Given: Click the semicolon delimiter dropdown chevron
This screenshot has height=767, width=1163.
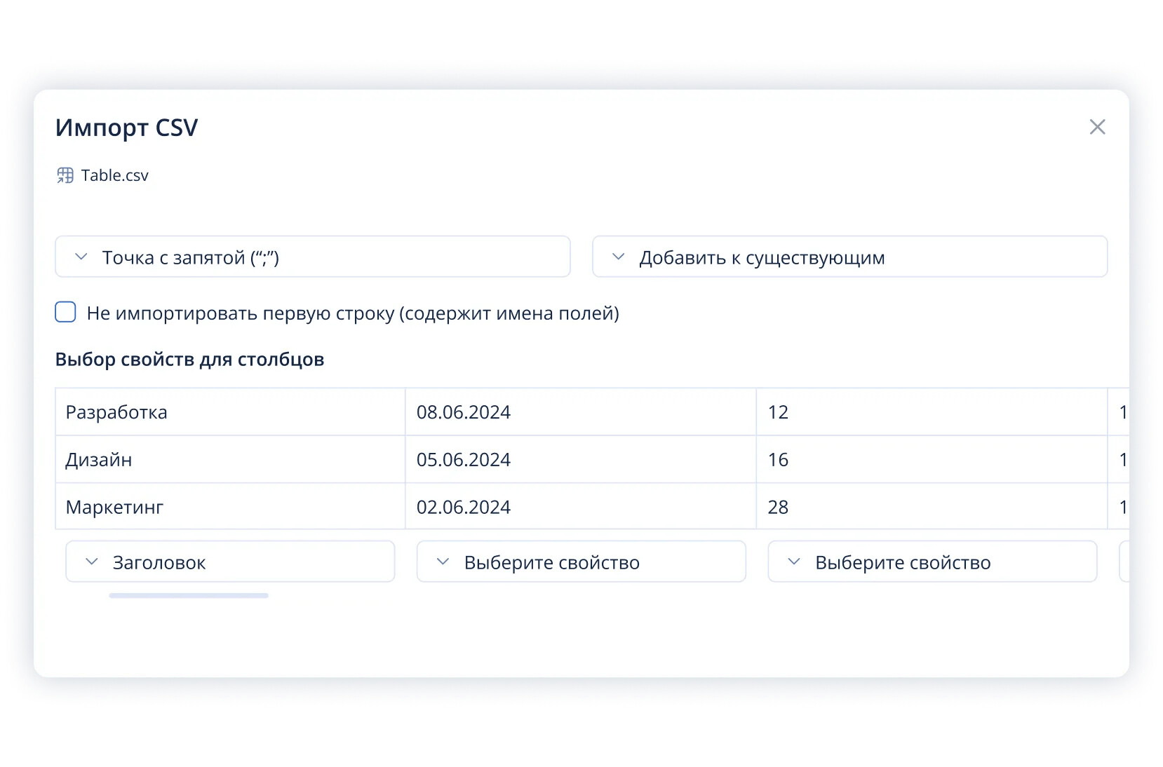Looking at the screenshot, I should (81, 257).
